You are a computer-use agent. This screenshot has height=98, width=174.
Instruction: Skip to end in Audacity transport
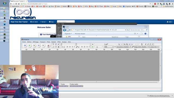pos(43,45)
